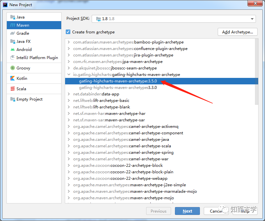Open the Project SDK dropdown
The image size is (265, 221).
pyautogui.click(x=174, y=18)
